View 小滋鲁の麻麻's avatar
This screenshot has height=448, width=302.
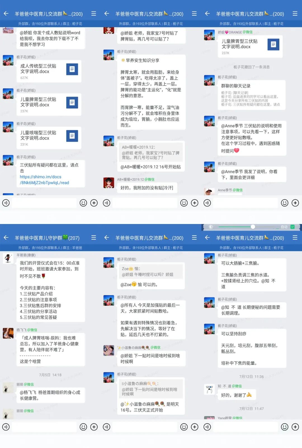click(x=109, y=351)
